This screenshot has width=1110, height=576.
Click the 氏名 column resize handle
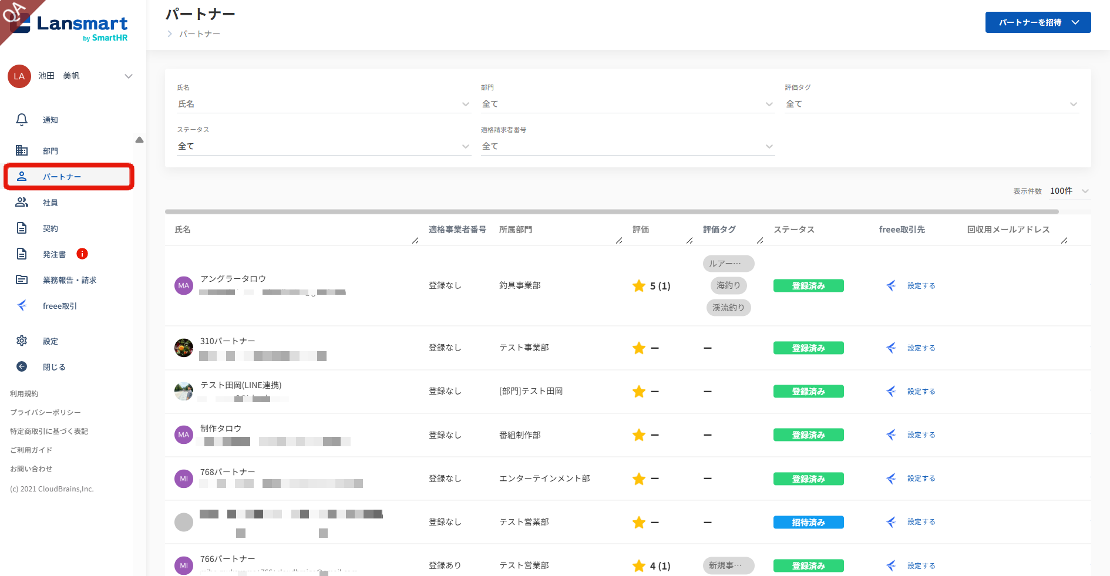click(x=415, y=240)
